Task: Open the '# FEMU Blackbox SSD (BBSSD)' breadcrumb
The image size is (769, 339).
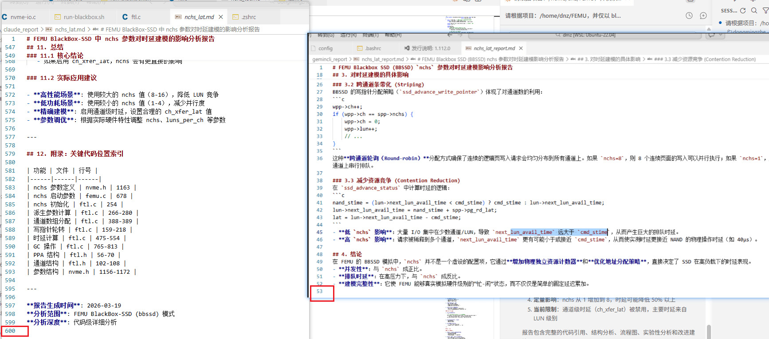Action: click(490, 59)
